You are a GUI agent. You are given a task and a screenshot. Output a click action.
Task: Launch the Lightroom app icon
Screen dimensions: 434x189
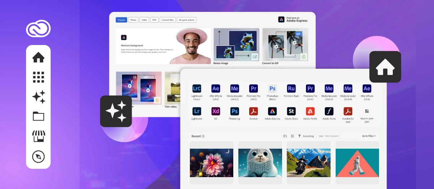pos(197,111)
